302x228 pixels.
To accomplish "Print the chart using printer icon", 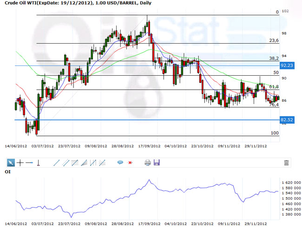I will (147, 163).
